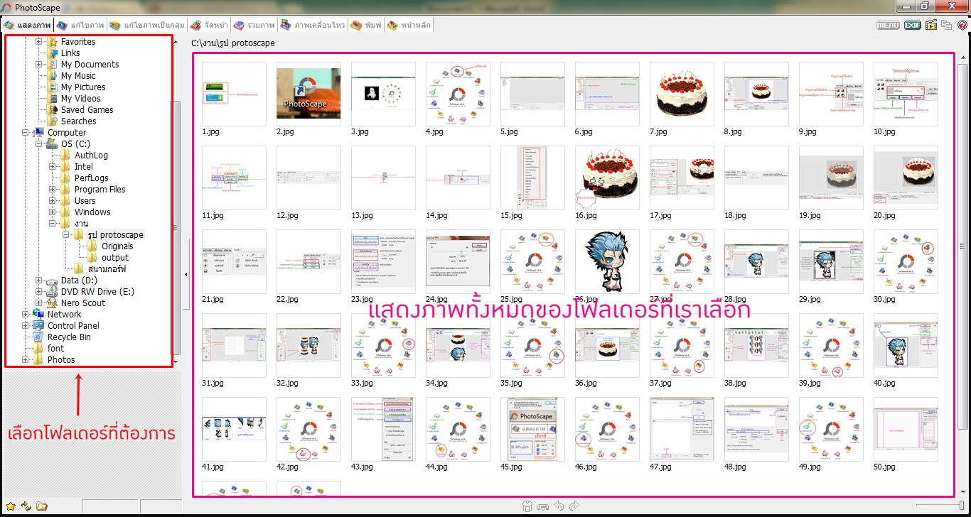Click the refresh folders icon beside the star
The width and height of the screenshot is (971, 517).
(x=26, y=506)
